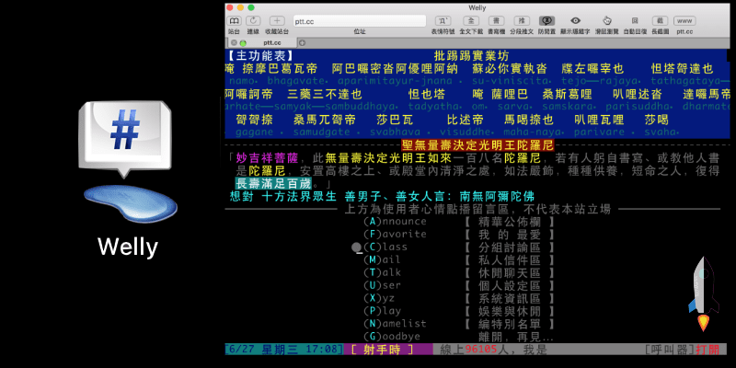Image resolution: width=736 pixels, height=368 pixels.
Task: Click the 聖無量壽決定光明王陀羅尼 highlighted title
Action: [x=477, y=145]
